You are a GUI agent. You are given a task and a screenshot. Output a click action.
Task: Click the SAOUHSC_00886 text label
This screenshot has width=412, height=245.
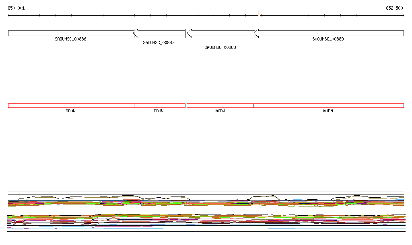[x=70, y=39]
